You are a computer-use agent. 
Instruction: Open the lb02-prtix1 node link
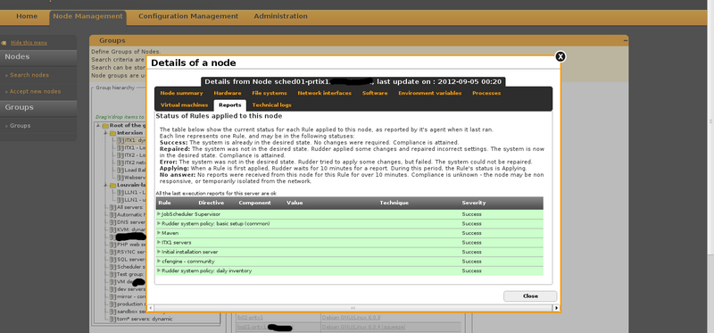(x=251, y=318)
